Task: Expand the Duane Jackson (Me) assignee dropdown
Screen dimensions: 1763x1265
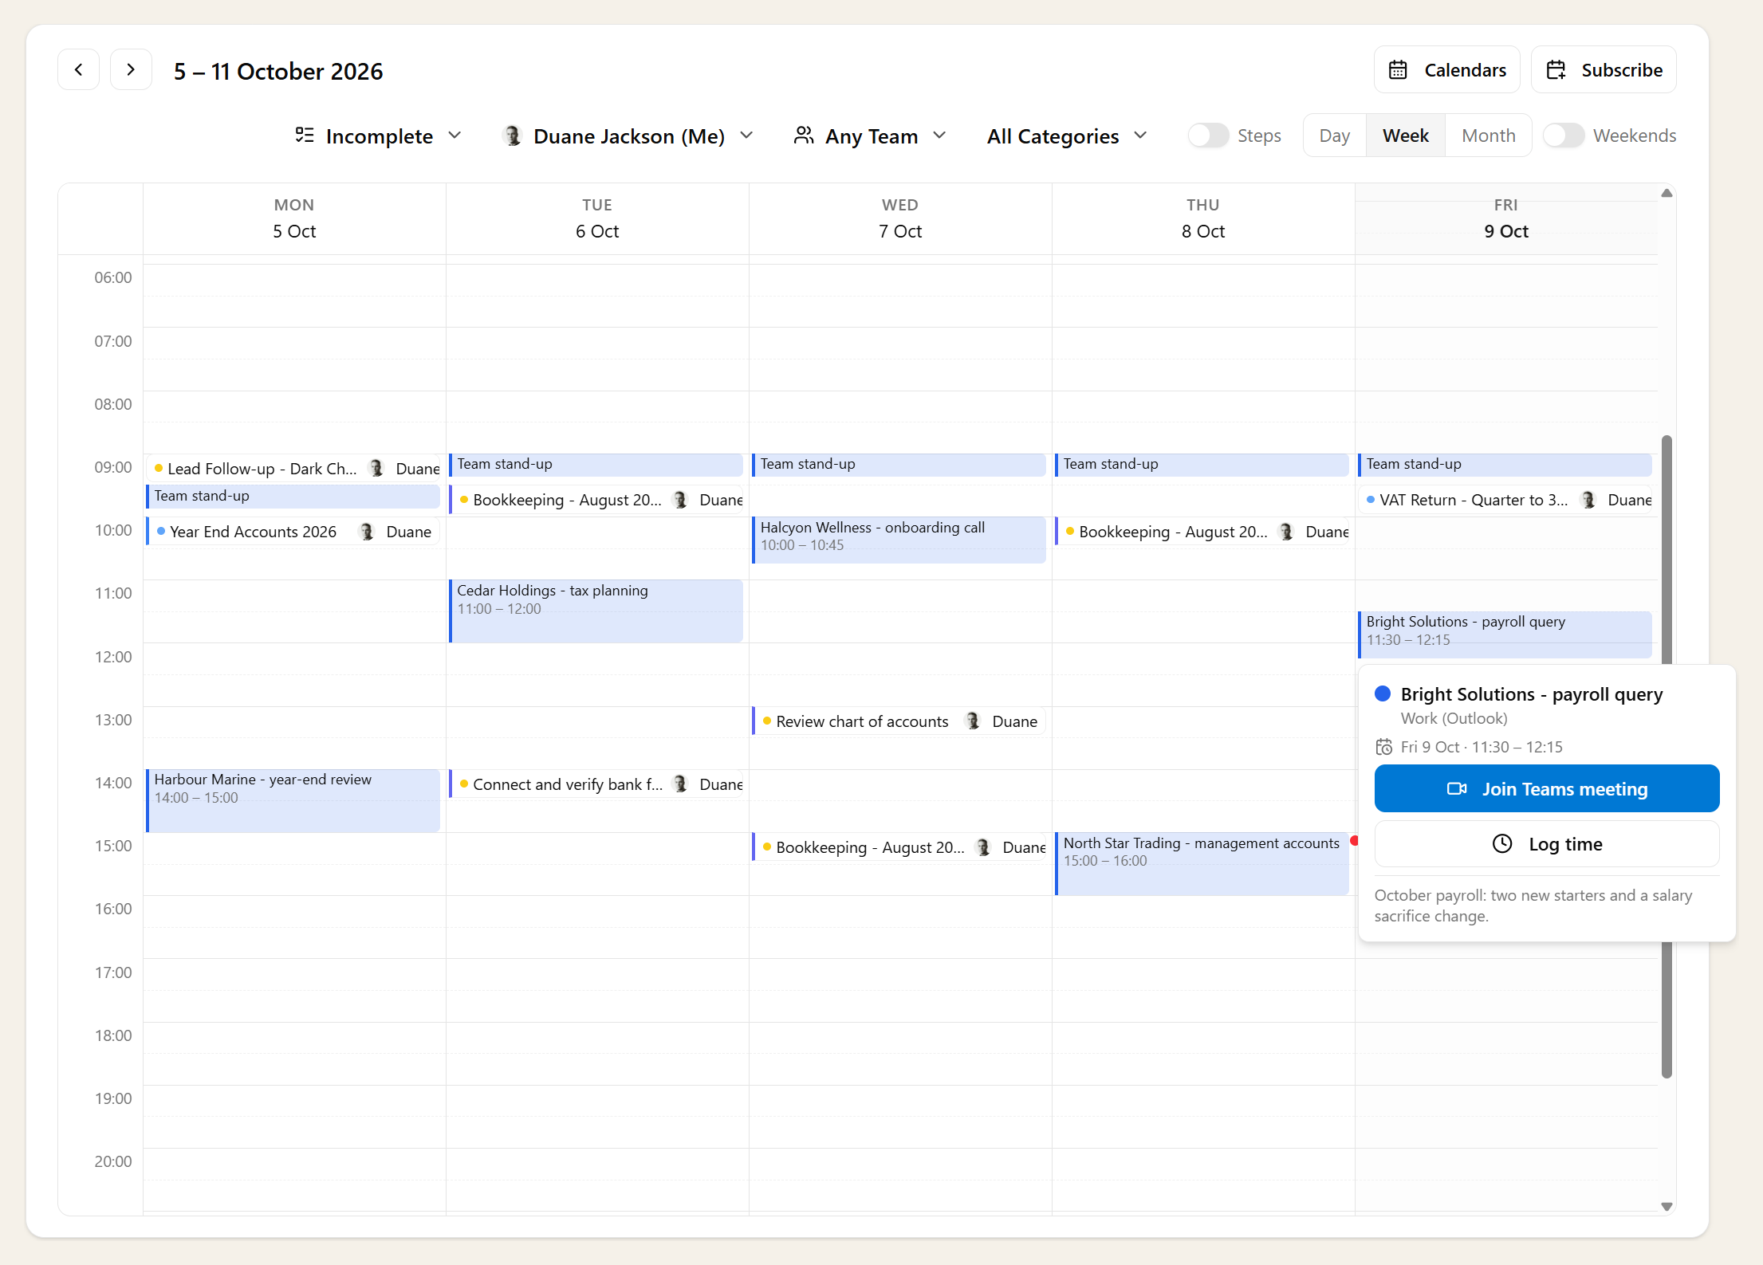Action: [628, 136]
